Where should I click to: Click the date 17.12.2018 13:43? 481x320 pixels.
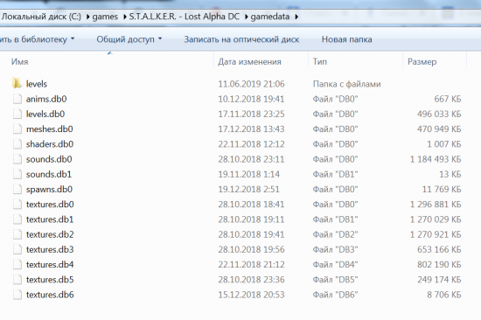251,129
